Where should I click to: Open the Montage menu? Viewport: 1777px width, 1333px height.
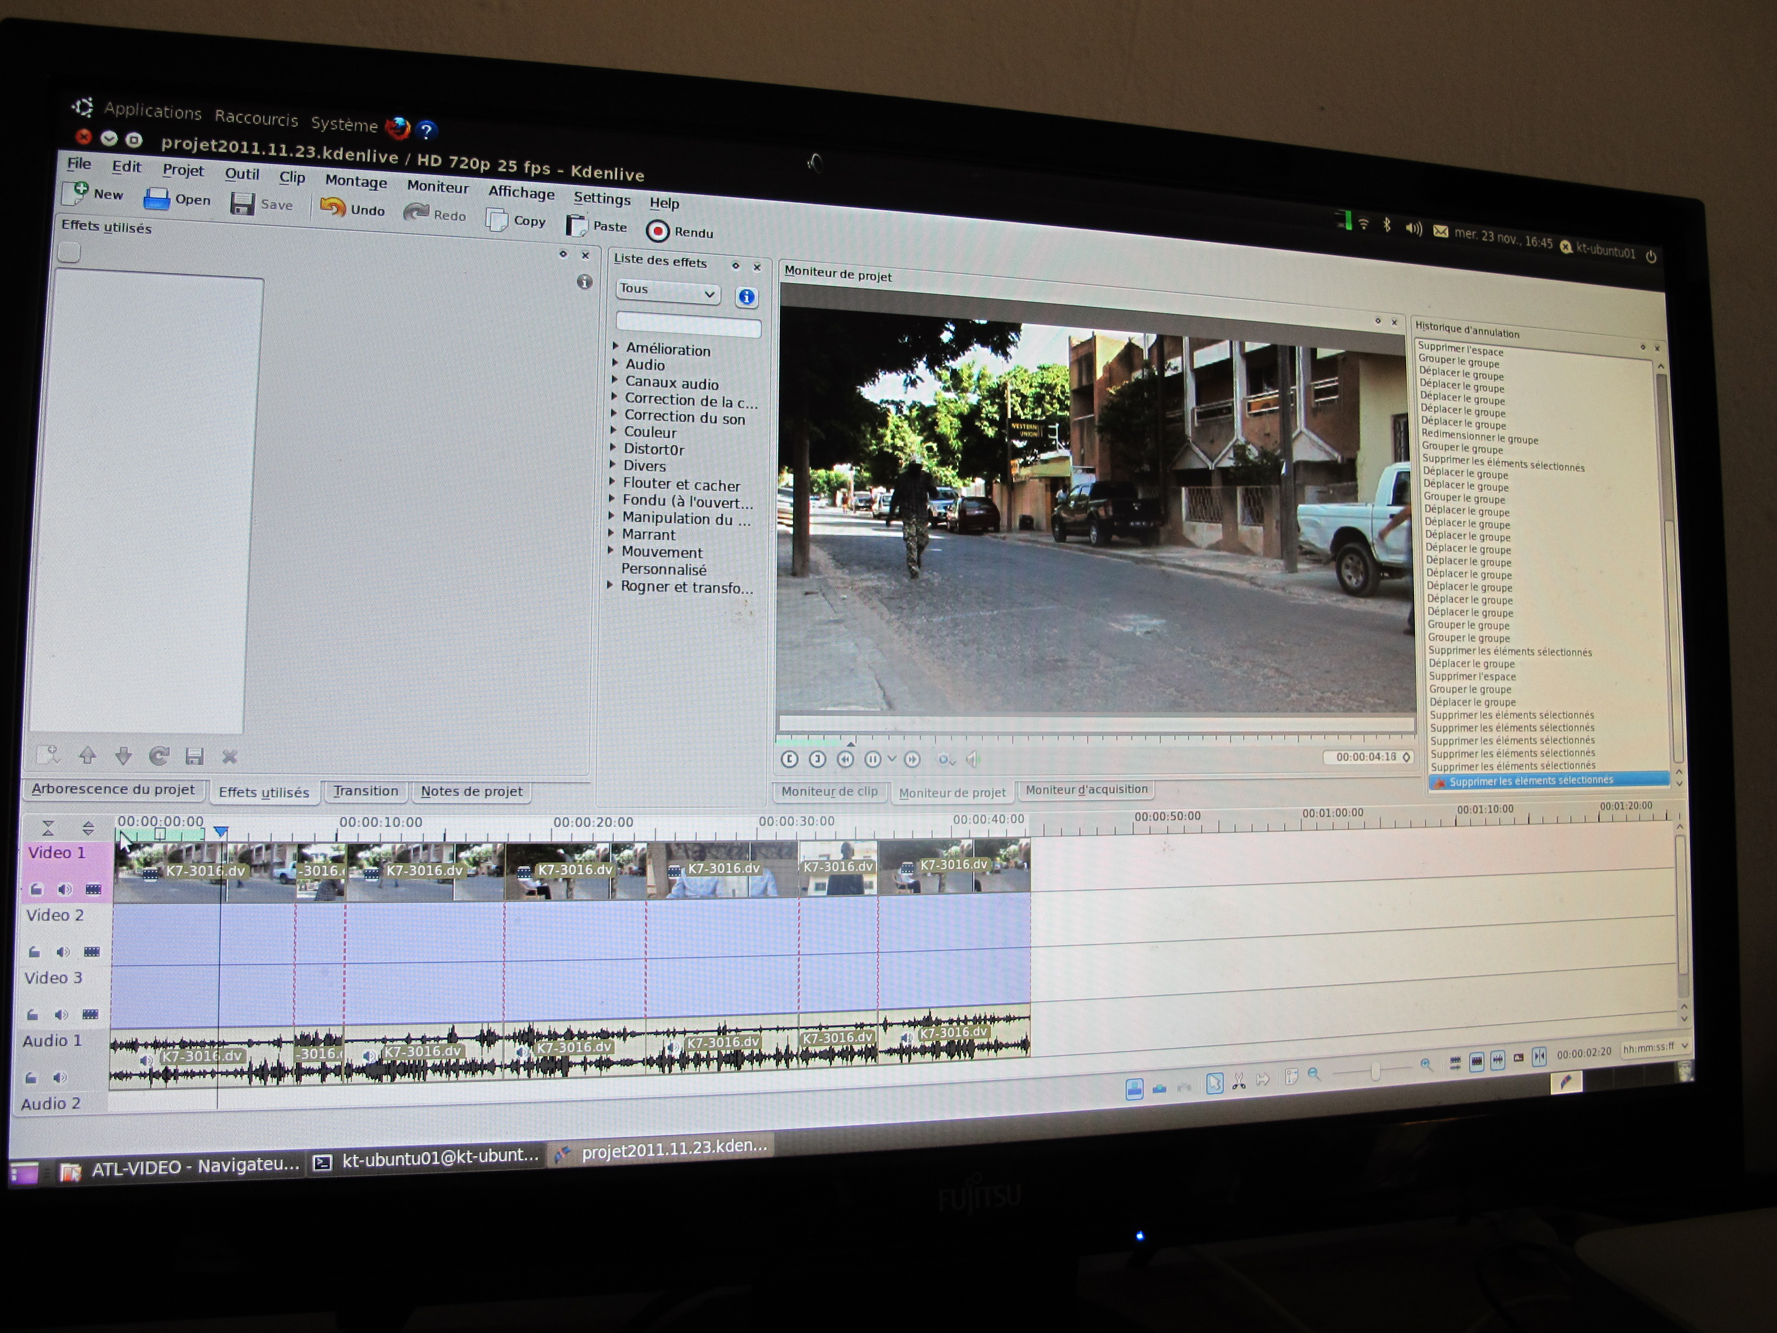click(356, 182)
